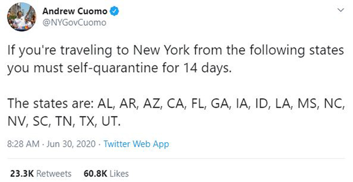The height and width of the screenshot is (182, 353).
Task: Click "The states are:" text
Action: tap(51, 104)
